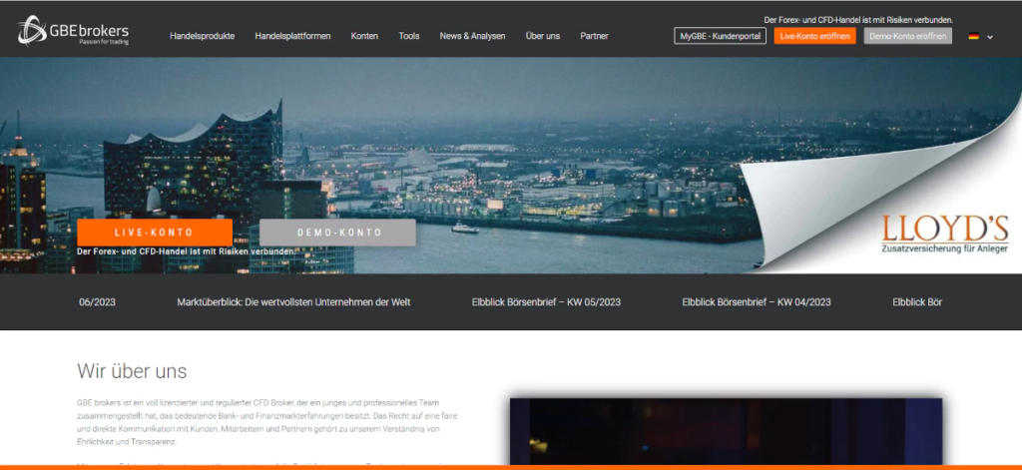Screen dimensions: 1022x470
Task: Expand the language dropdown chevron
Action: (990, 37)
